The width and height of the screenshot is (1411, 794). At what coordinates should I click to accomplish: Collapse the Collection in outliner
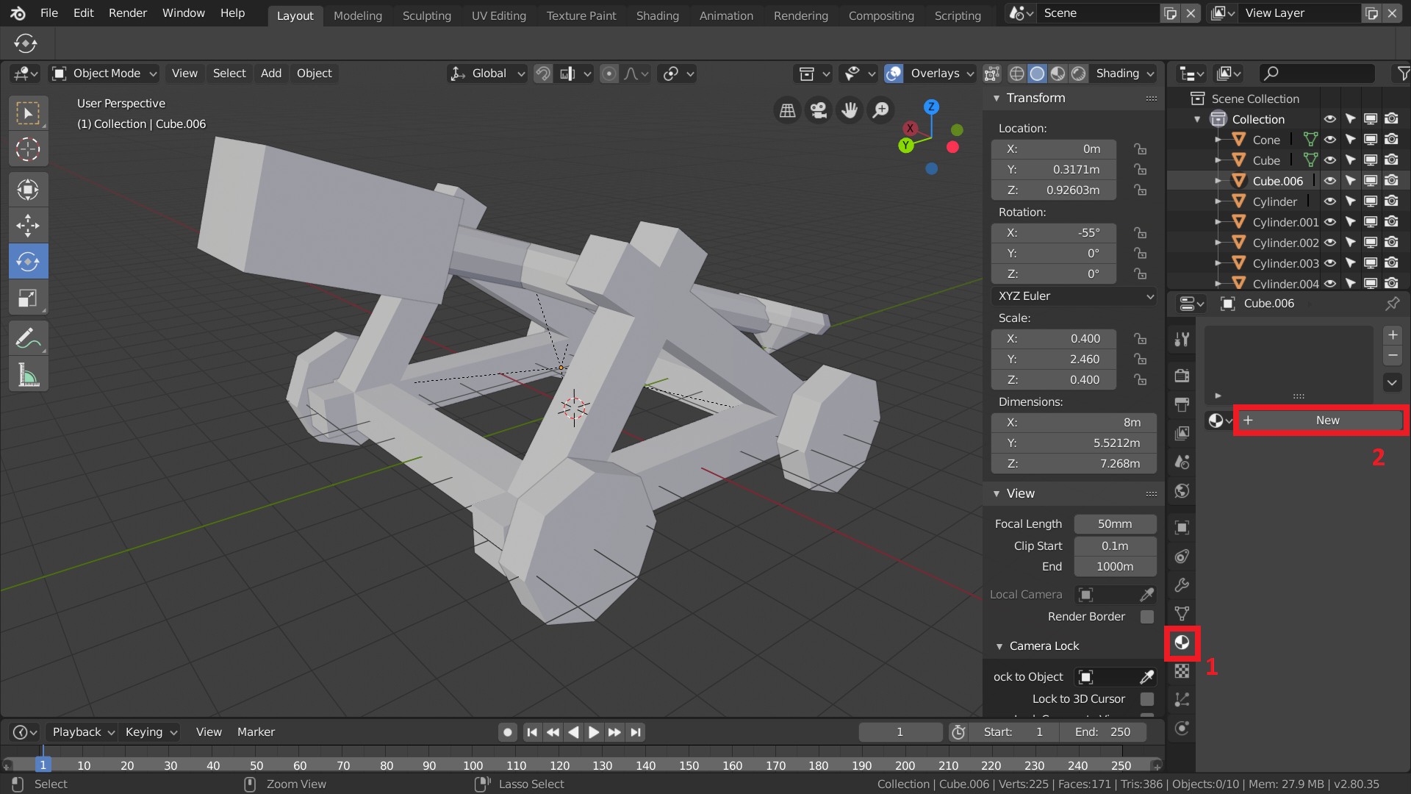(x=1197, y=119)
